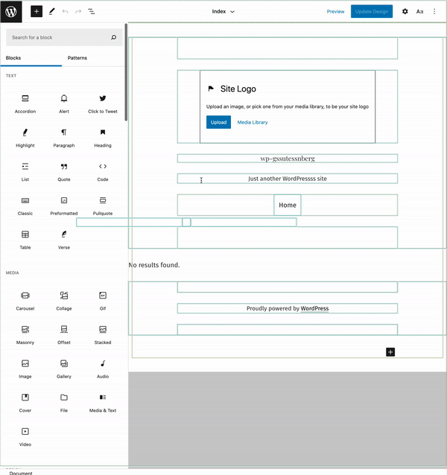The width and height of the screenshot is (447, 475).
Task: Select the Just another WordPress site tagline
Action: click(x=288, y=179)
